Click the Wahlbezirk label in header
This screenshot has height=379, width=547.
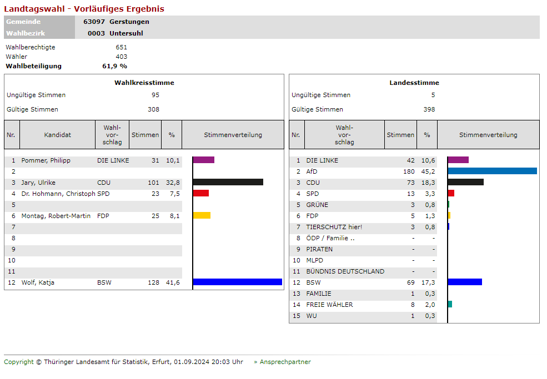tap(26, 33)
